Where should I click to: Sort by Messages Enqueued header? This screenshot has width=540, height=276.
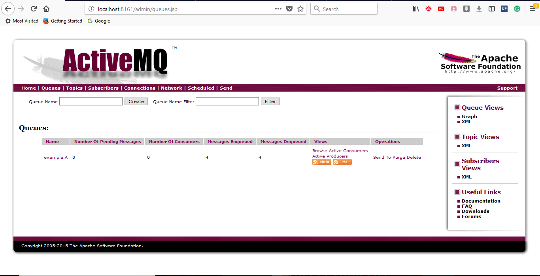pos(230,141)
